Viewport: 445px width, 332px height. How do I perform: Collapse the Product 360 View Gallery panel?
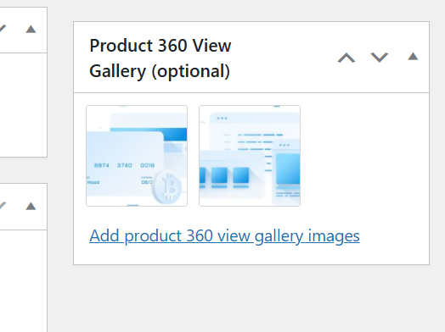pos(413,57)
